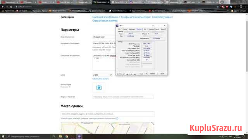Click the Validate button in CPU-Z

pyautogui.click(x=152, y=74)
